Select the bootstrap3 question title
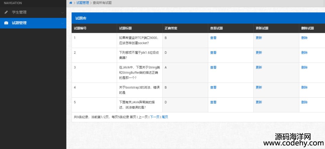 (139, 90)
